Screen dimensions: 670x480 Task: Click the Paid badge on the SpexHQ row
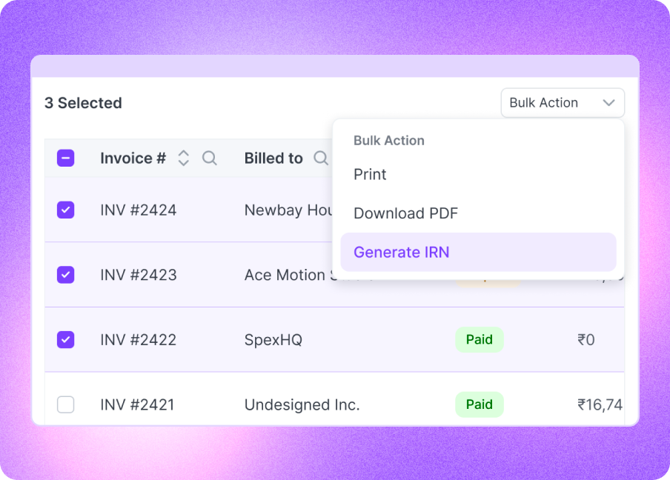point(479,339)
